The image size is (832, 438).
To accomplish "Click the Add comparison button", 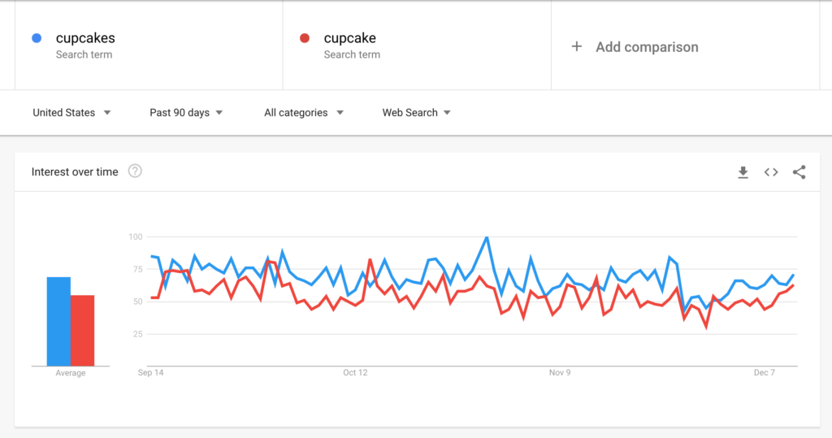I will [635, 46].
